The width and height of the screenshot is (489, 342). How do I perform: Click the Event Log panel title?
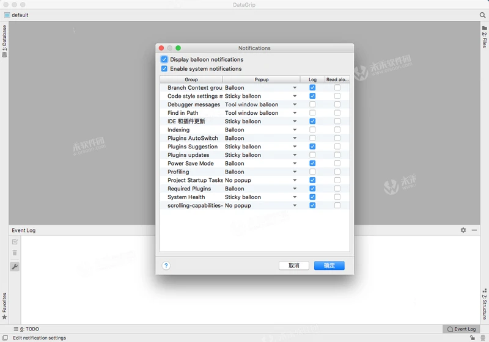click(x=24, y=230)
